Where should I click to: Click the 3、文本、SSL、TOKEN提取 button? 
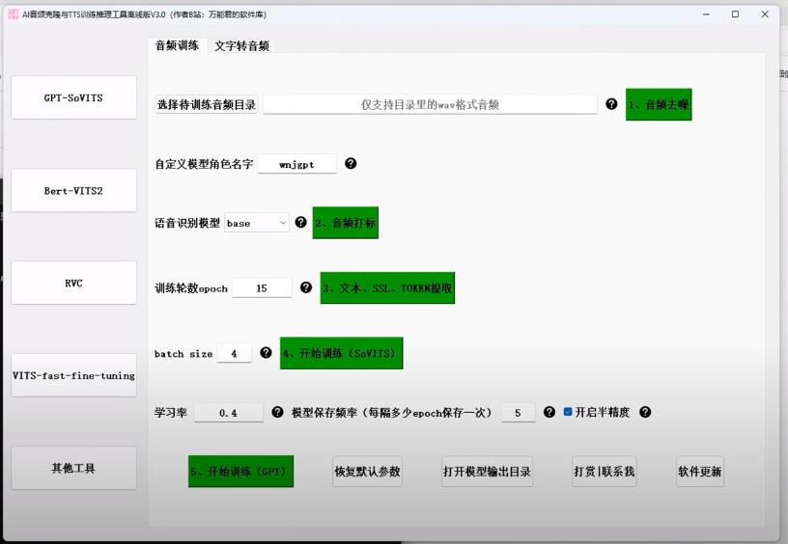387,288
